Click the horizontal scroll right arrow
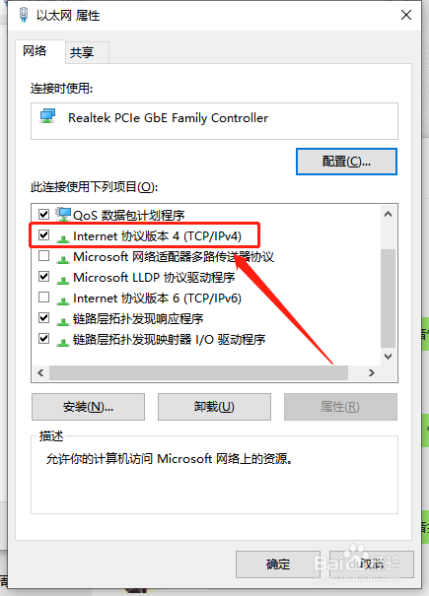The width and height of the screenshot is (429, 596). pos(372,372)
